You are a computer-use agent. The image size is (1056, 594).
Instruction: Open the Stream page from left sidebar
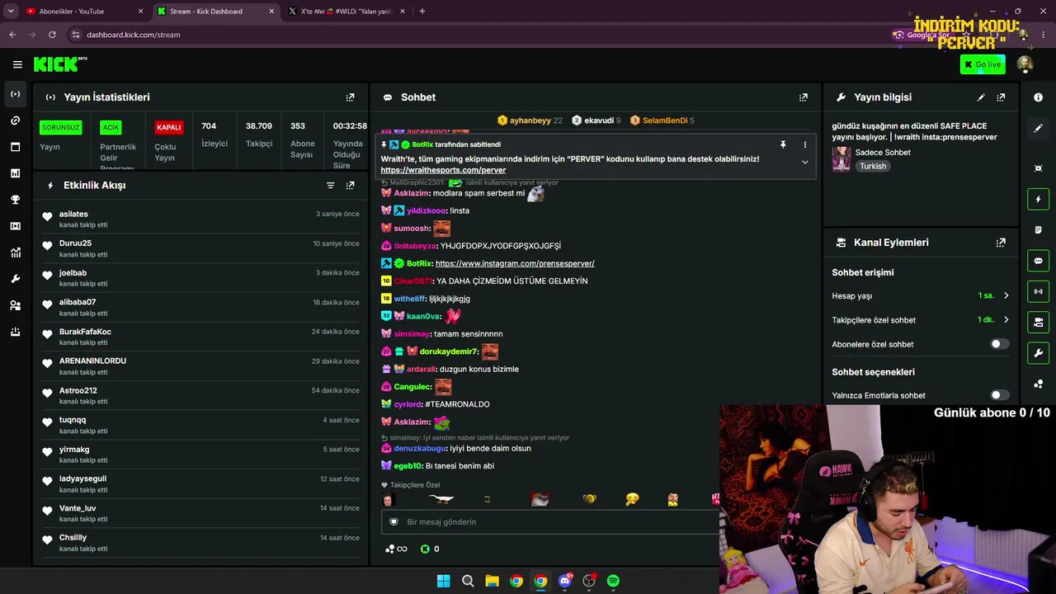16,94
